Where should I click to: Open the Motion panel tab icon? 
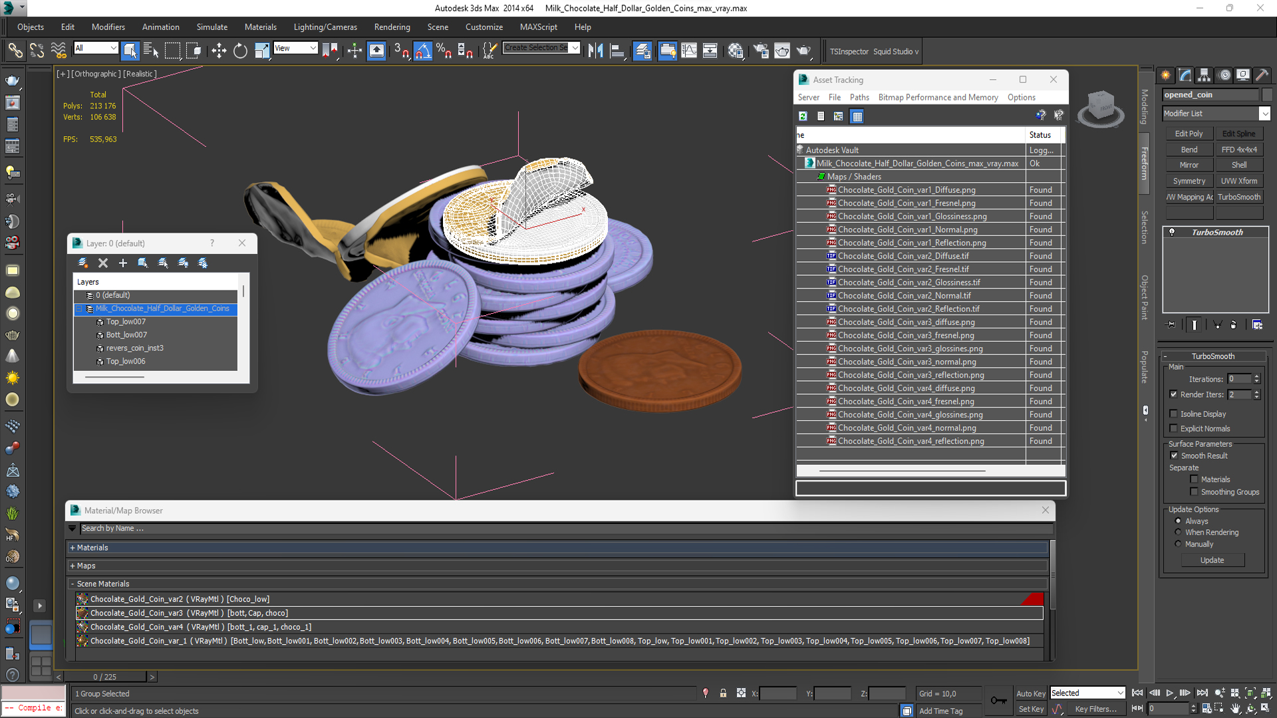[x=1224, y=75]
